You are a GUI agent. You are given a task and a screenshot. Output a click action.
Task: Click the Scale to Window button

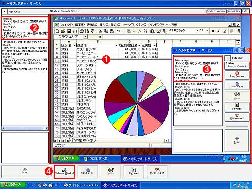(216, 11)
